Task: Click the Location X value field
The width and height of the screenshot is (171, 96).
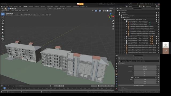Action: [x=145, y=66]
